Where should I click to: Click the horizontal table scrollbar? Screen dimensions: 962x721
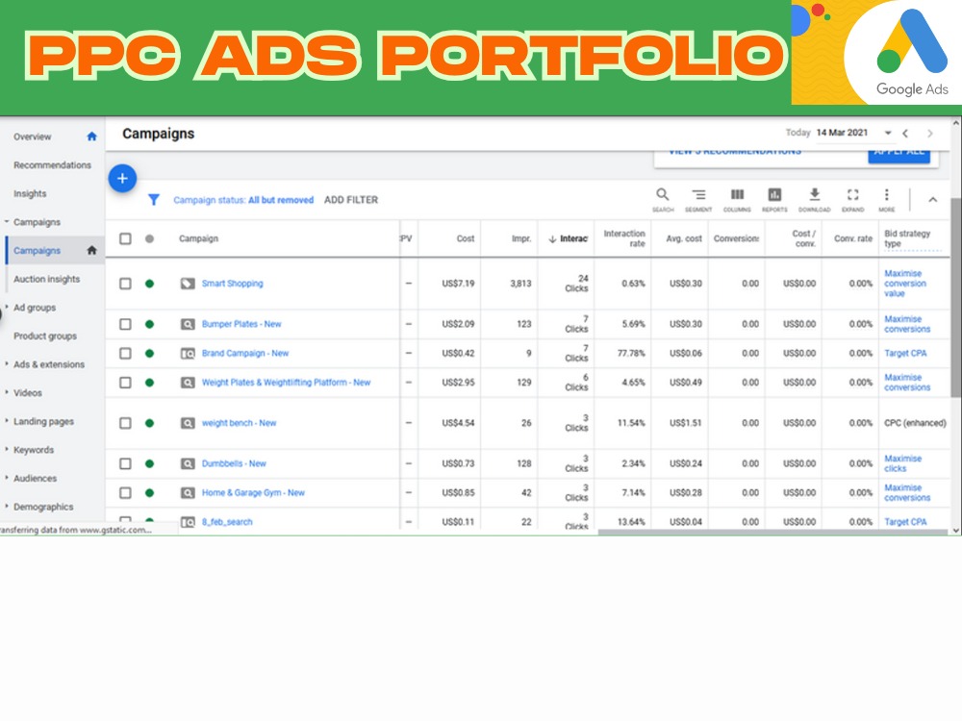coord(773,533)
